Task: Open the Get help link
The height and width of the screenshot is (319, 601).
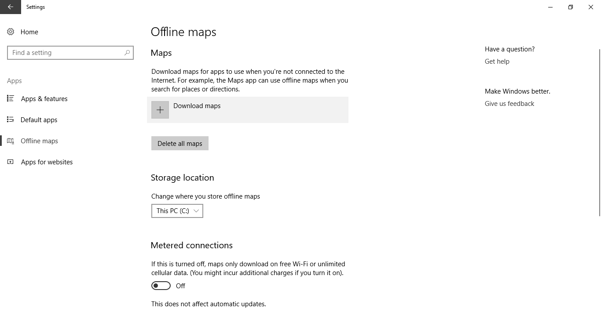Action: [x=497, y=62]
